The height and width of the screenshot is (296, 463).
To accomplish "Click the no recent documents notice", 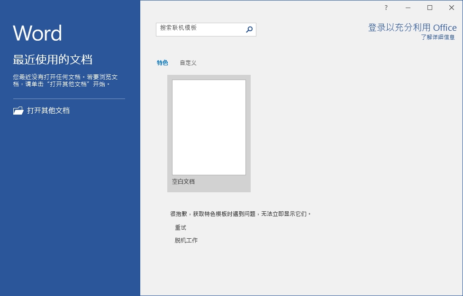I will [65, 80].
